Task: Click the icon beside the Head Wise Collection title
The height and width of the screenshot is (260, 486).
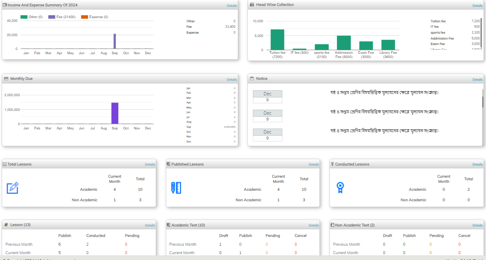Action: coord(252,5)
